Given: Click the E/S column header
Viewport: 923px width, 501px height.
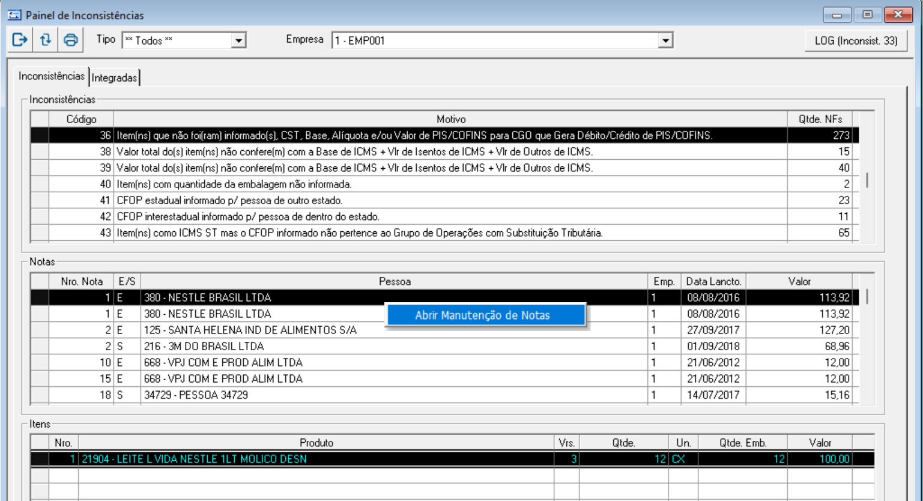Looking at the screenshot, I should click(x=127, y=281).
